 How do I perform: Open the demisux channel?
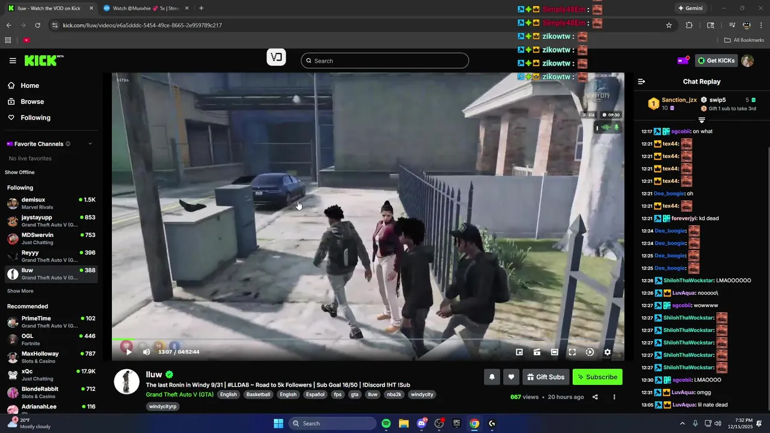coord(51,203)
